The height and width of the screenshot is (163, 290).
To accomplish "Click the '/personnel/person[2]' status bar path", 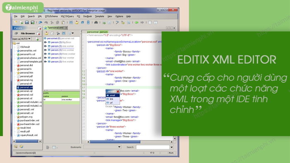I will click(x=26, y=153).
